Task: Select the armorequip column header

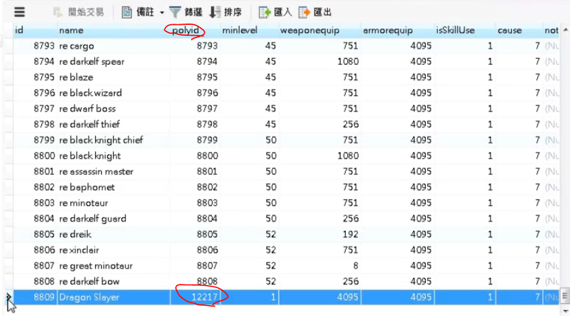Action: (x=398, y=30)
